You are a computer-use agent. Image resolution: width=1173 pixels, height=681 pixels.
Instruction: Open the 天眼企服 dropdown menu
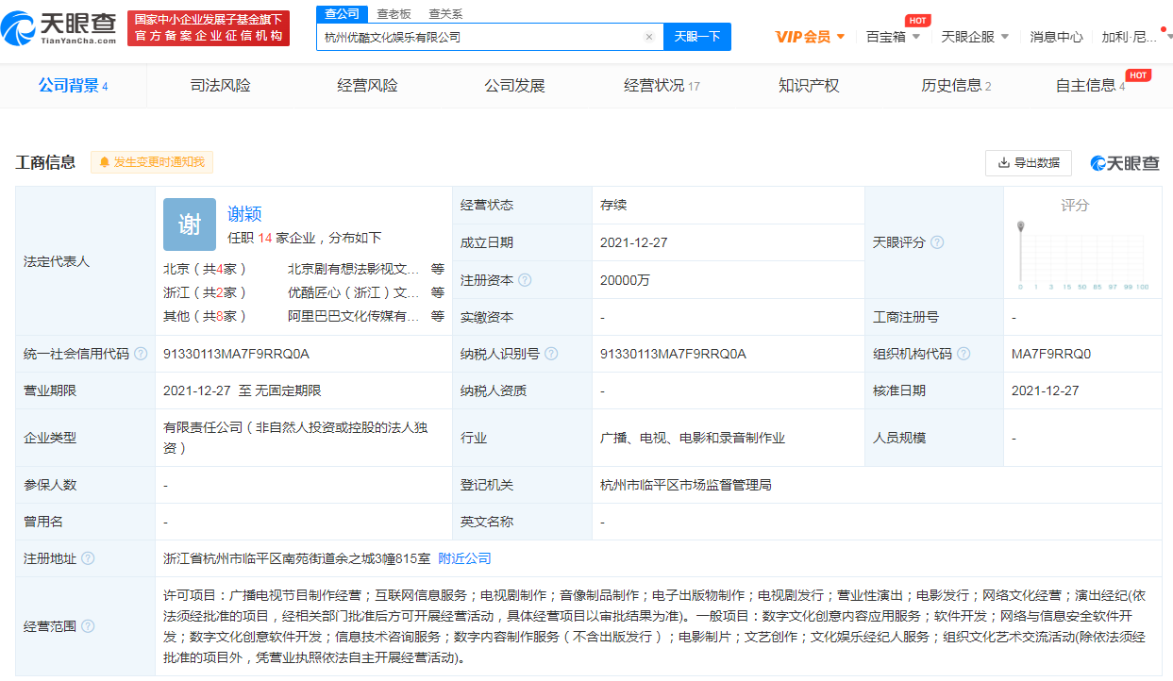tap(975, 36)
